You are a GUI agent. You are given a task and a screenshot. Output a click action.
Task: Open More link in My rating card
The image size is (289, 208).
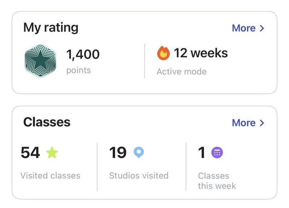tap(243, 28)
